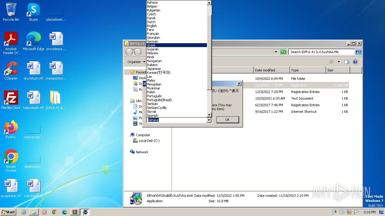The height and width of the screenshot is (216, 385).
Task: Open the Organize menu dropdown
Action: [x=136, y=62]
